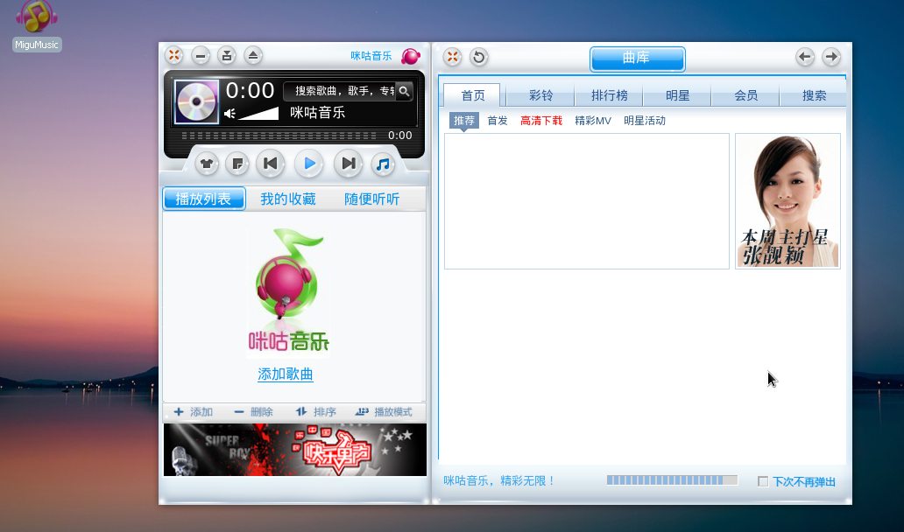This screenshot has width=904, height=532.
Task: Skip to the previous track
Action: point(270,164)
